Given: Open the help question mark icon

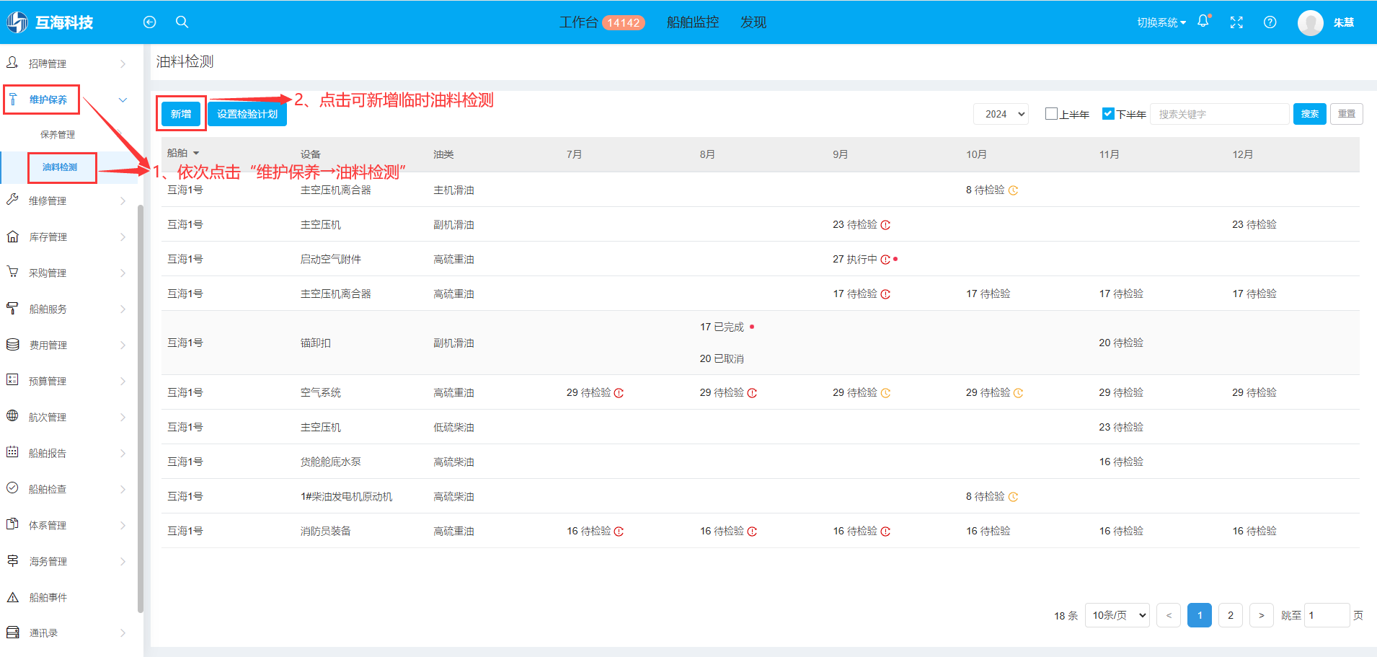Looking at the screenshot, I should pos(1270,22).
